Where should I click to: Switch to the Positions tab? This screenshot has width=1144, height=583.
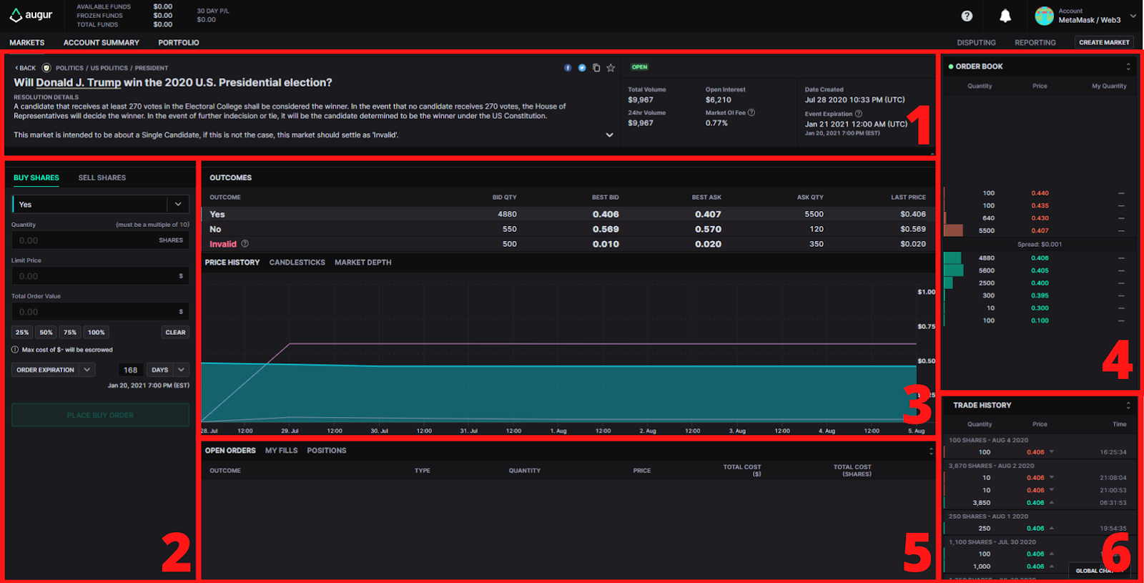coord(327,451)
